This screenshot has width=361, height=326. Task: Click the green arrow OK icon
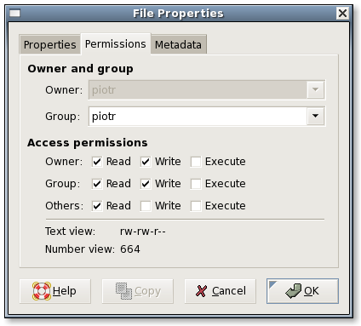(294, 291)
